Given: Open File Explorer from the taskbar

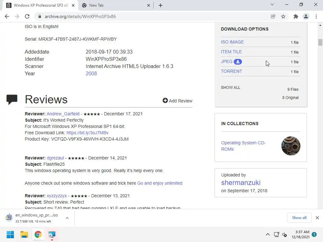Looking at the screenshot, I should (x=24, y=234).
